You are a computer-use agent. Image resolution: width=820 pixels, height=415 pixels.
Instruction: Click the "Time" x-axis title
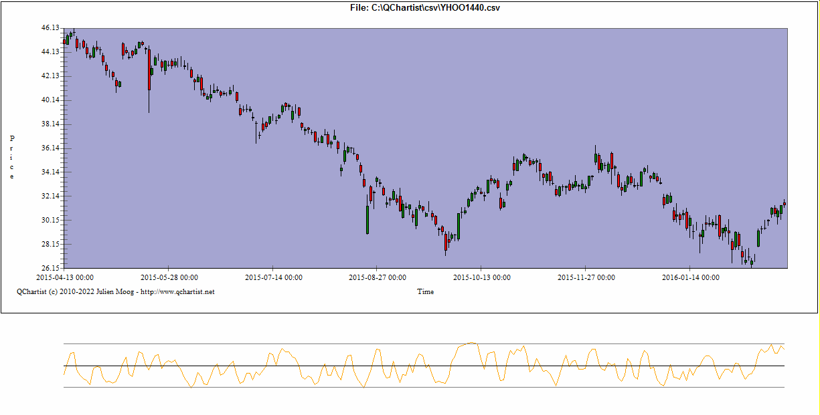(425, 291)
